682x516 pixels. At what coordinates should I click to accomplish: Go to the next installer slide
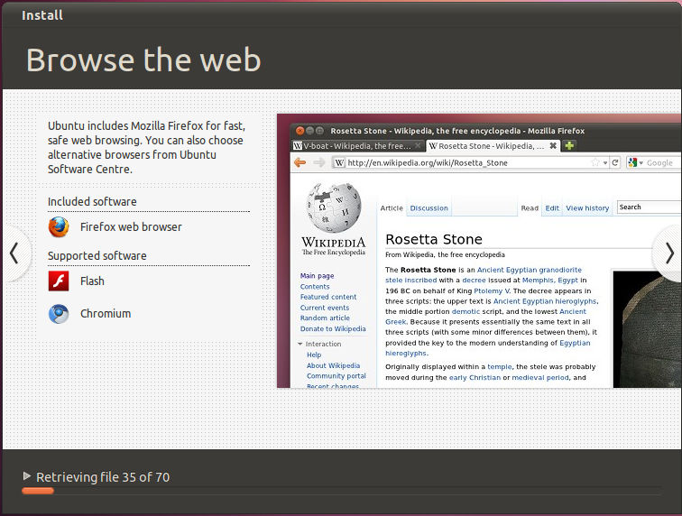tap(668, 253)
